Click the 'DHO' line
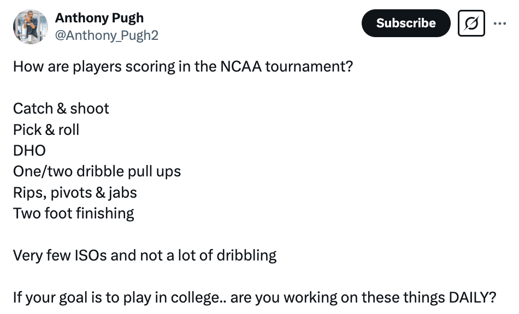 [29, 151]
